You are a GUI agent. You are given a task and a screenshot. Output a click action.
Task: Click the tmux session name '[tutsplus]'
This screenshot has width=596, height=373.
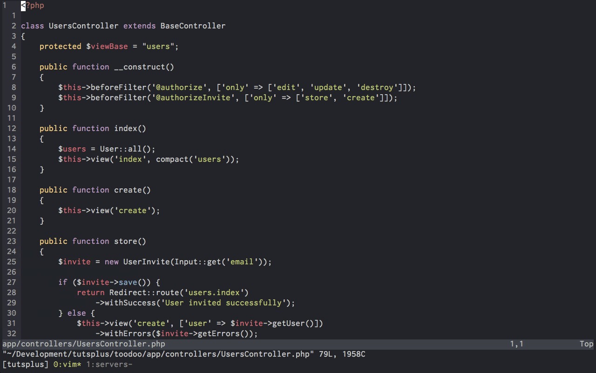[x=26, y=364]
